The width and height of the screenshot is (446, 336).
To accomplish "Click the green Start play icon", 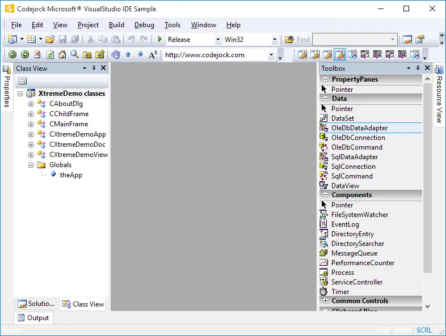I will [x=160, y=39].
